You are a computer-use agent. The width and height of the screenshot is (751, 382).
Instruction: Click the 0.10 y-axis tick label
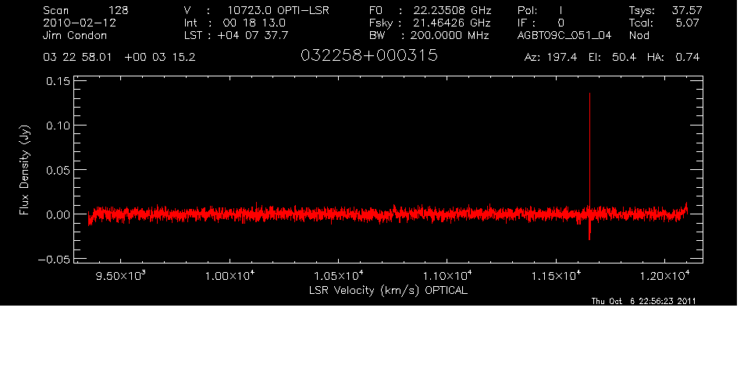(58, 126)
